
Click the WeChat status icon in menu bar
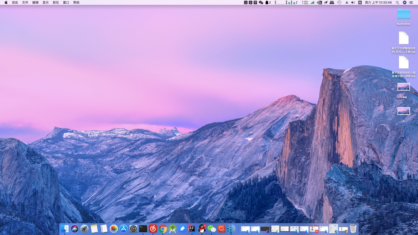tap(261, 2)
